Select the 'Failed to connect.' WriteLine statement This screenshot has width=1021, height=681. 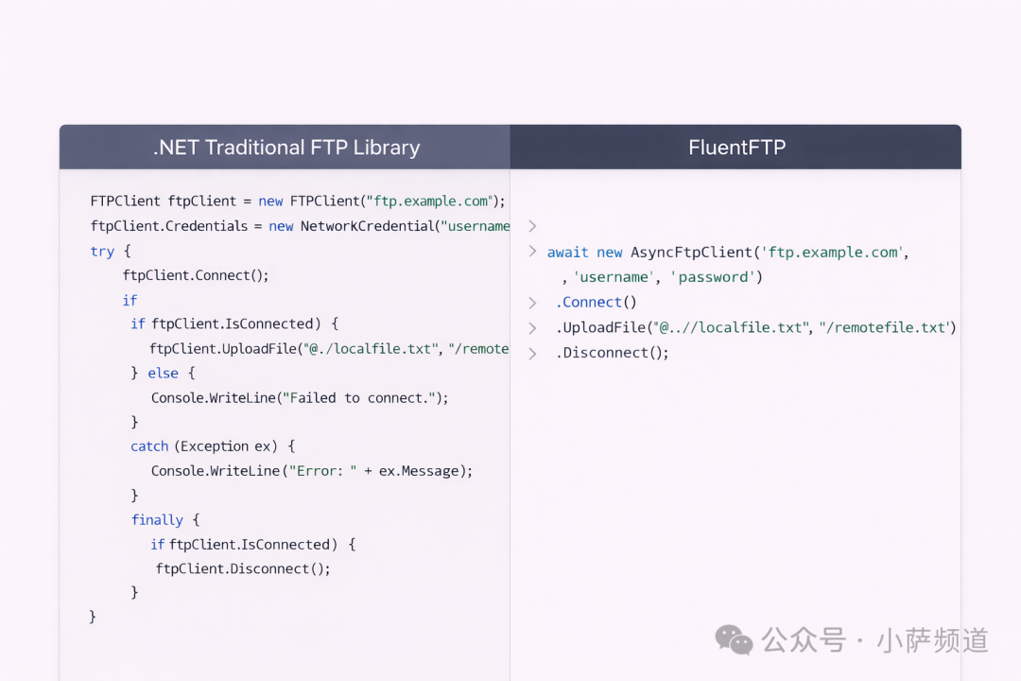[300, 398]
